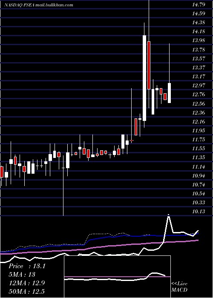
Task: Click the 10.54 price axis label
Action: pyautogui.click(x=199, y=193)
